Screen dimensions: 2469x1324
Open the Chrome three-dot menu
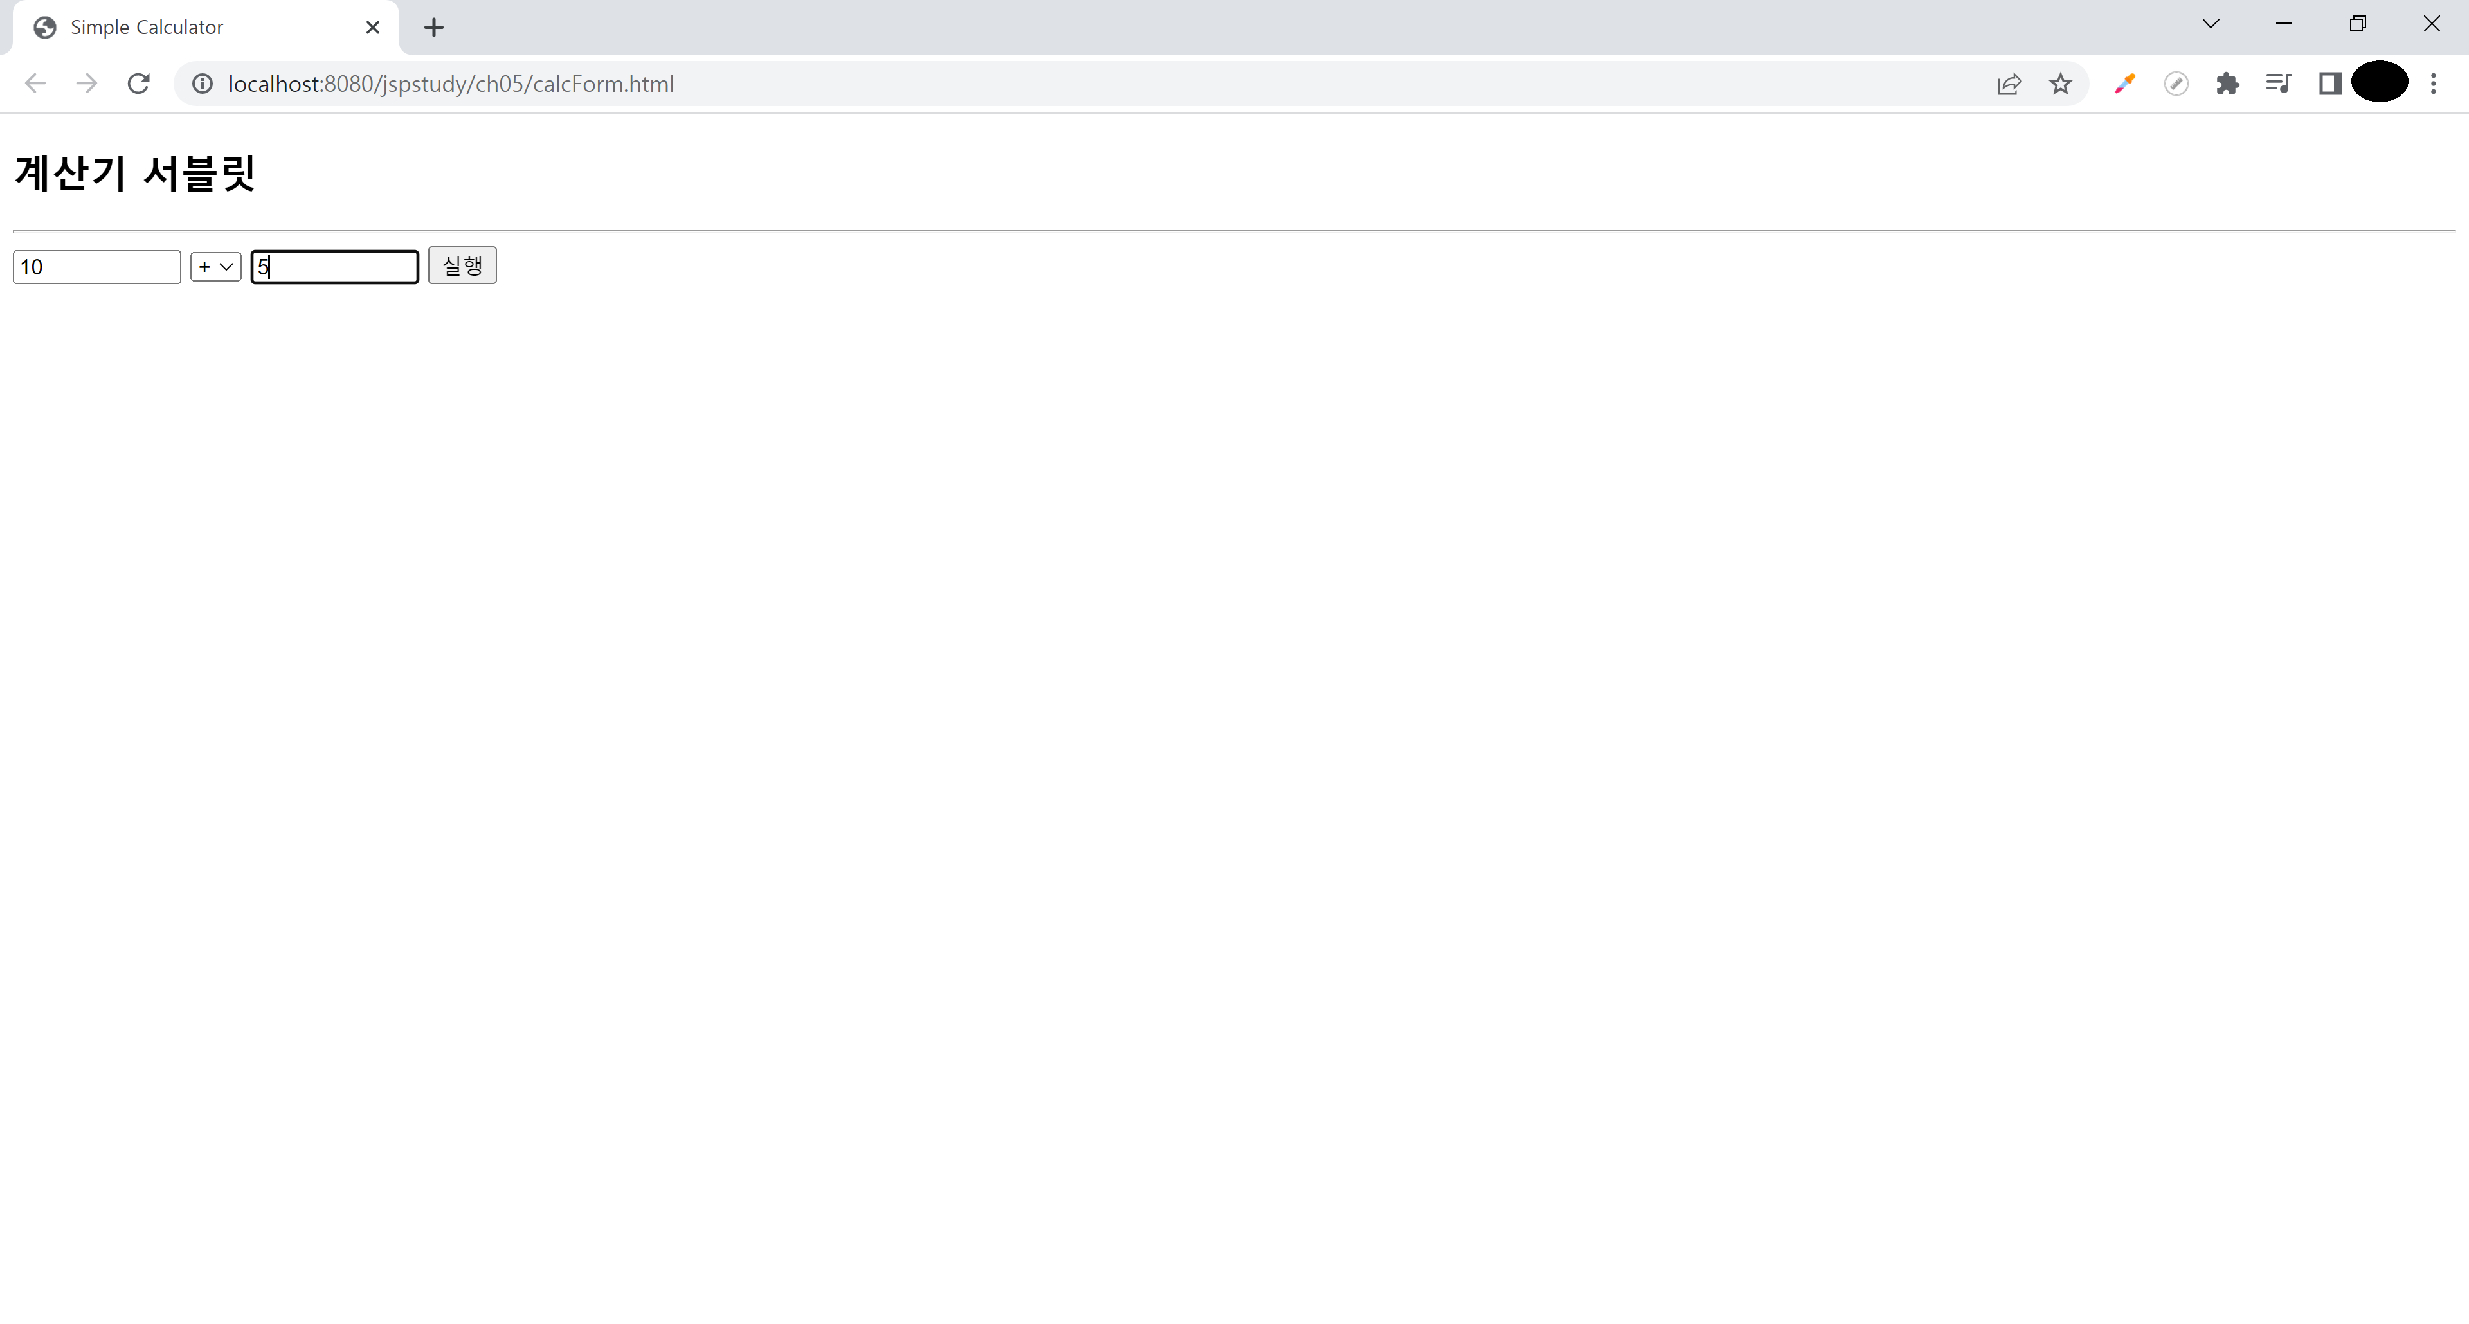coord(2434,84)
